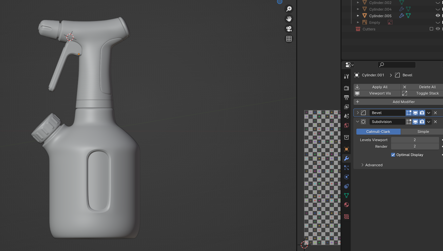
Task: Expand the Cylinder.005 tree item
Action: pos(358,16)
